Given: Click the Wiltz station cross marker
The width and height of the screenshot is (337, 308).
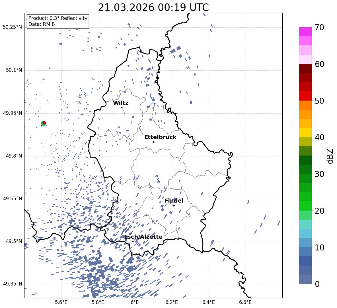Looking at the screenshot, I should (x=122, y=108).
